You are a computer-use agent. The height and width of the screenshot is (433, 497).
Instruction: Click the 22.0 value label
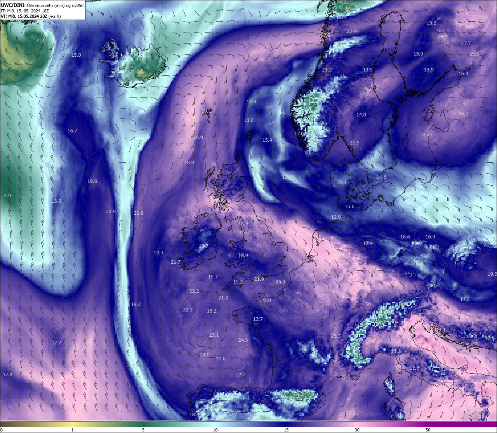coord(266,300)
